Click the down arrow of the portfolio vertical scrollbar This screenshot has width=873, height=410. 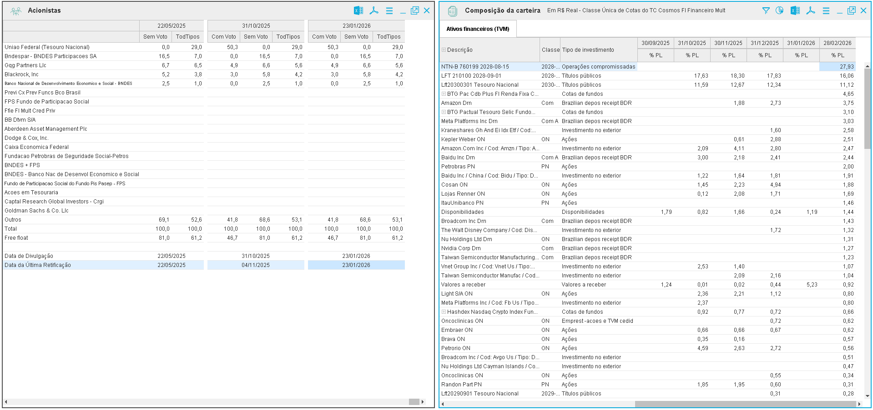[x=867, y=396]
